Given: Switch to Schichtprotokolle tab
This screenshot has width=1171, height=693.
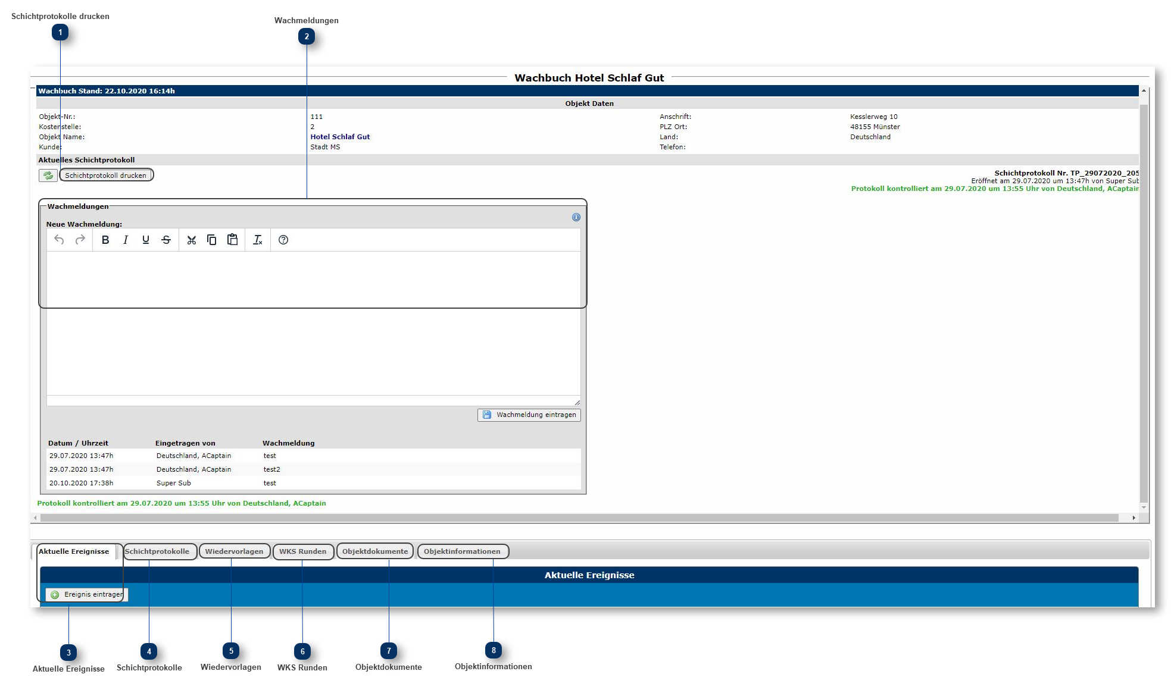Looking at the screenshot, I should click(x=158, y=551).
